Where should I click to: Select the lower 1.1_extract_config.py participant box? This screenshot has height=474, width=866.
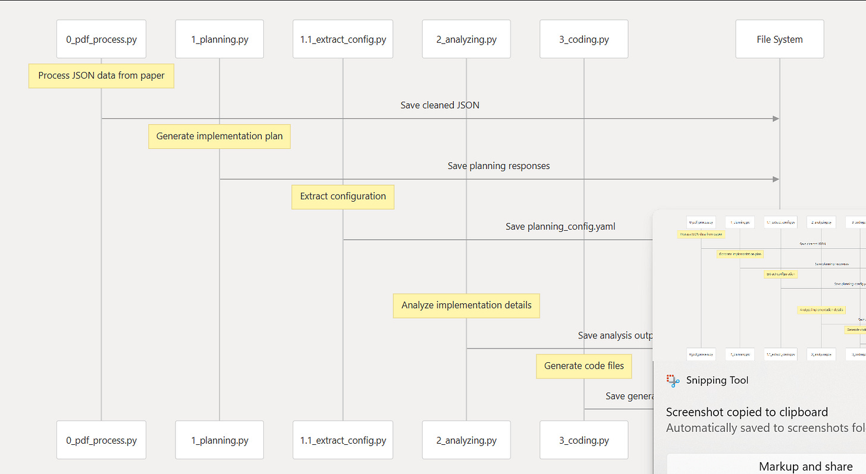343,440
